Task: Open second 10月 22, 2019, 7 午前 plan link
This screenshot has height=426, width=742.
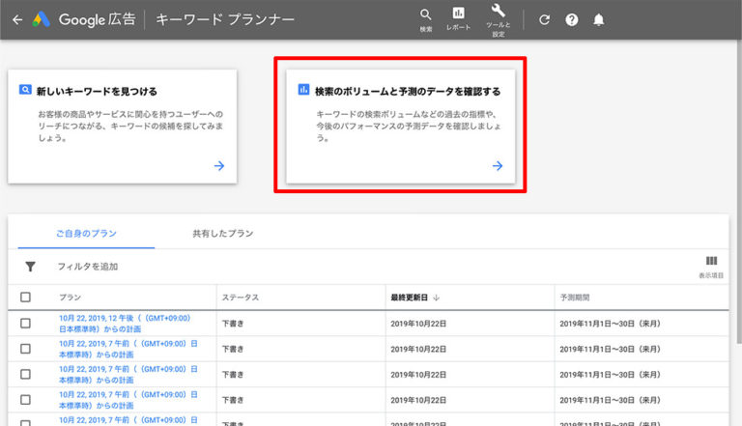Action: (128, 375)
